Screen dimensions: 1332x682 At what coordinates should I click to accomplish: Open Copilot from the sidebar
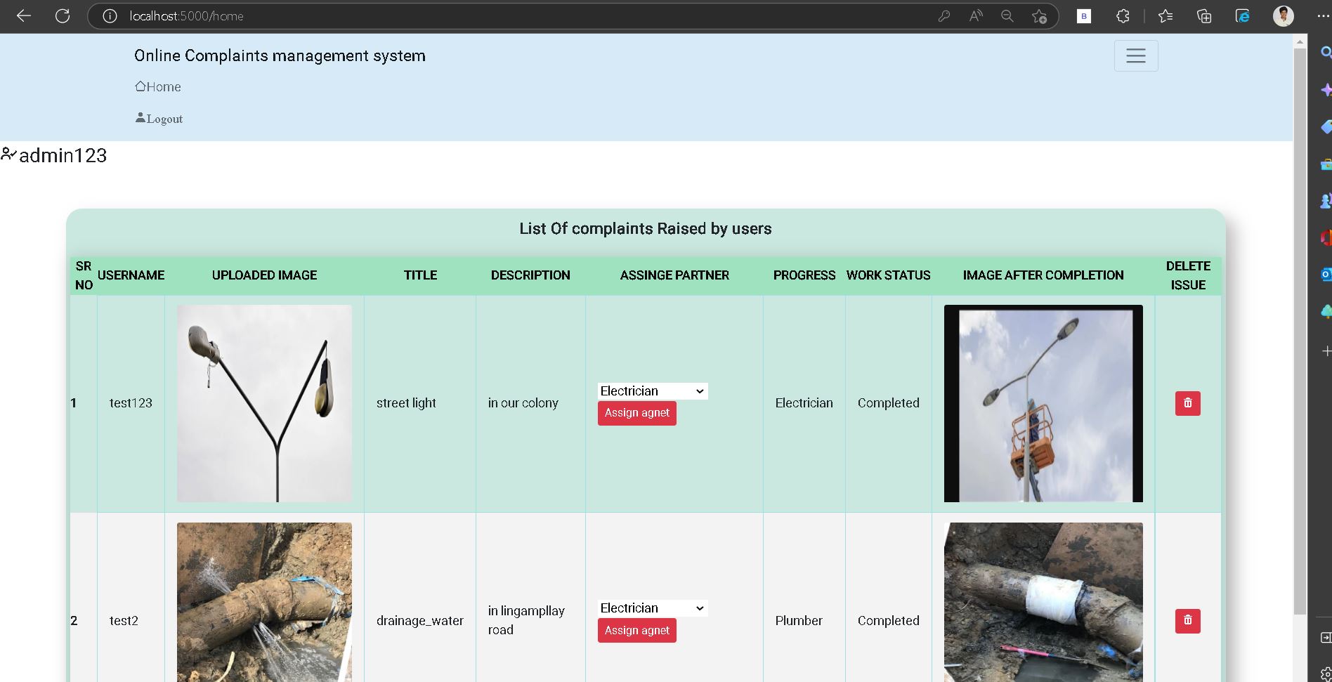pos(1325,90)
